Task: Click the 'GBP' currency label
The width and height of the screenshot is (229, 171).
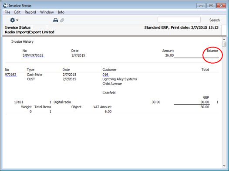Action: tap(206, 97)
